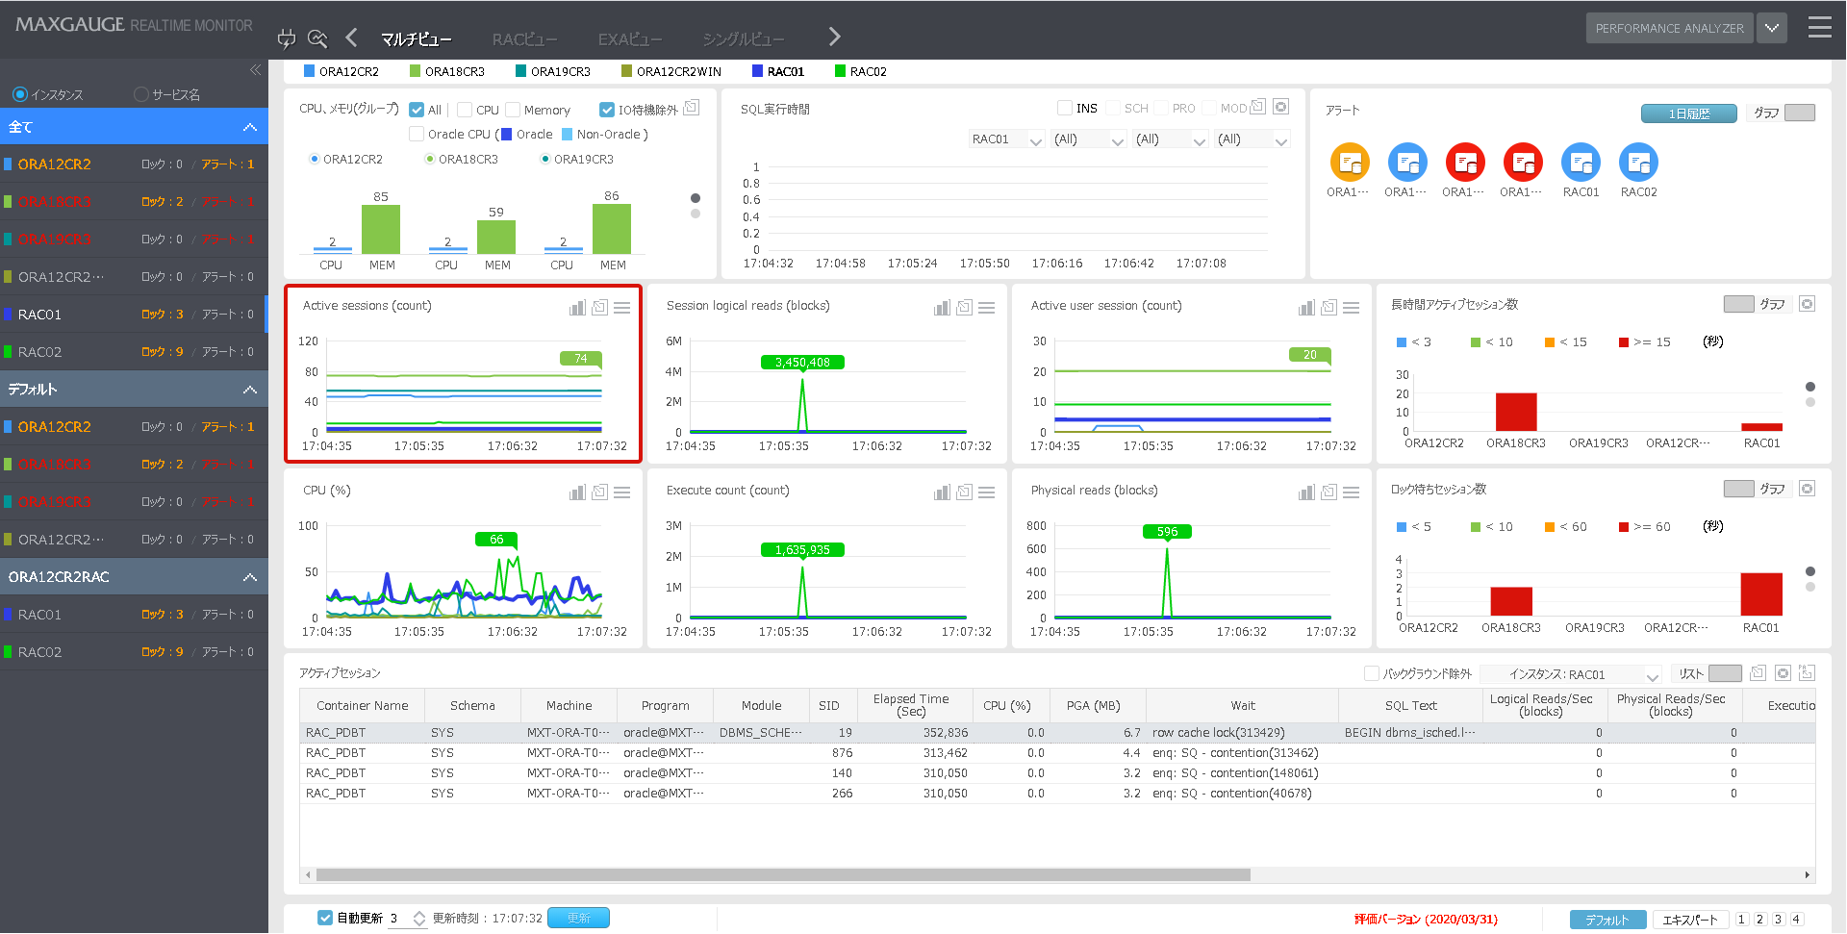Image resolution: width=1847 pixels, height=934 pixels.
Task: Open the first (All) dropdown in SQL panel
Action: point(1088,139)
